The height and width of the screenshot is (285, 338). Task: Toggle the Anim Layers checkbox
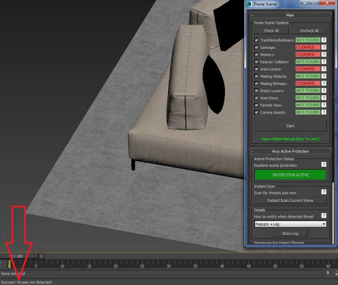coord(256,69)
